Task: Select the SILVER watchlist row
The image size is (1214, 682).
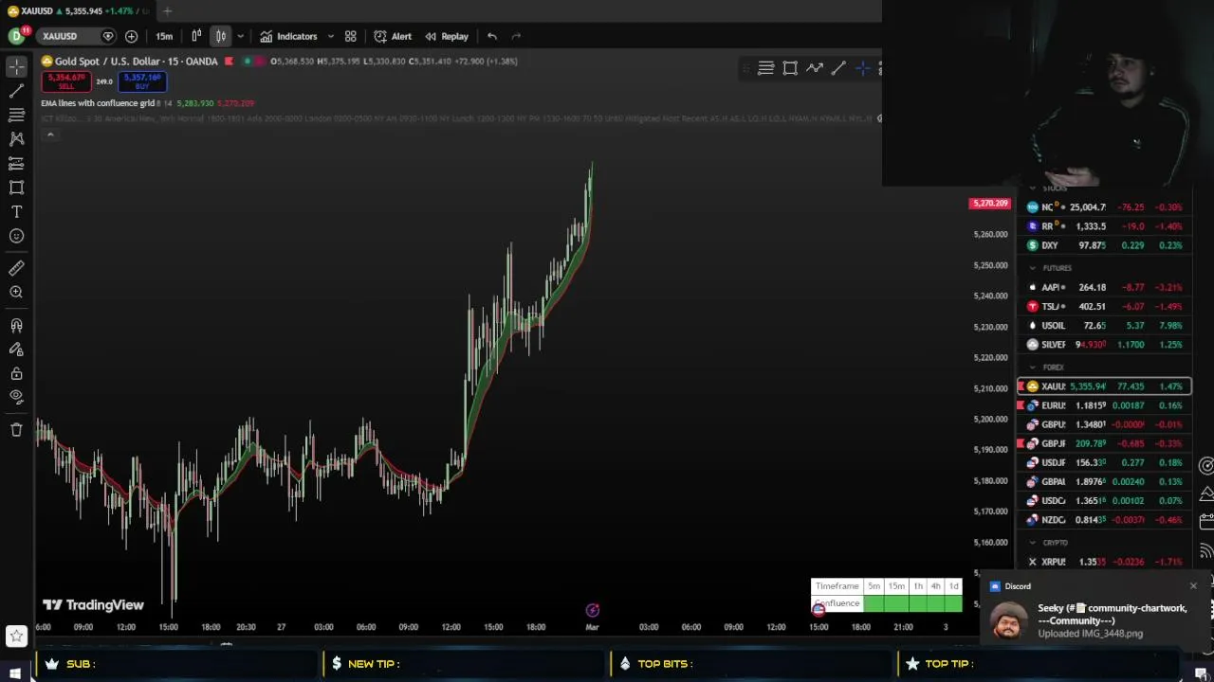Action: (x=1104, y=344)
